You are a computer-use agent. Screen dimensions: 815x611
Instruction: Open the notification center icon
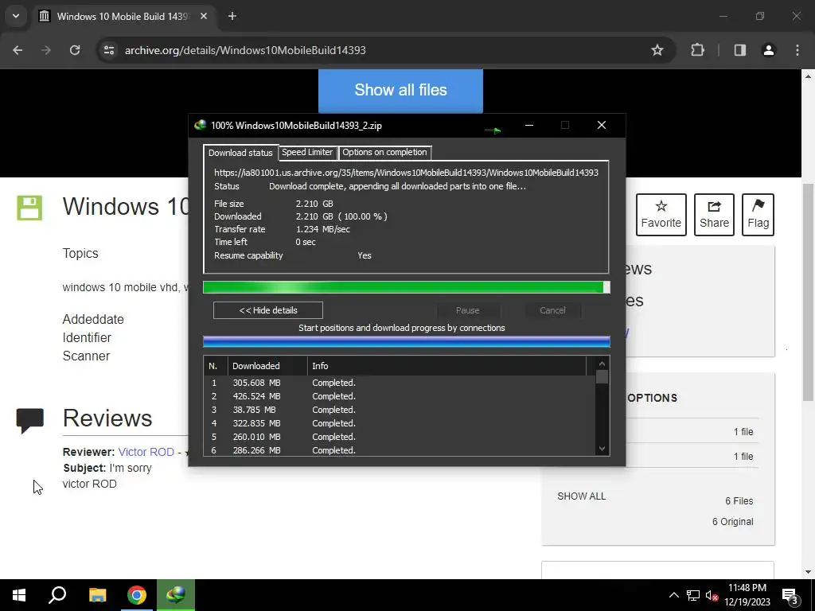(x=790, y=595)
